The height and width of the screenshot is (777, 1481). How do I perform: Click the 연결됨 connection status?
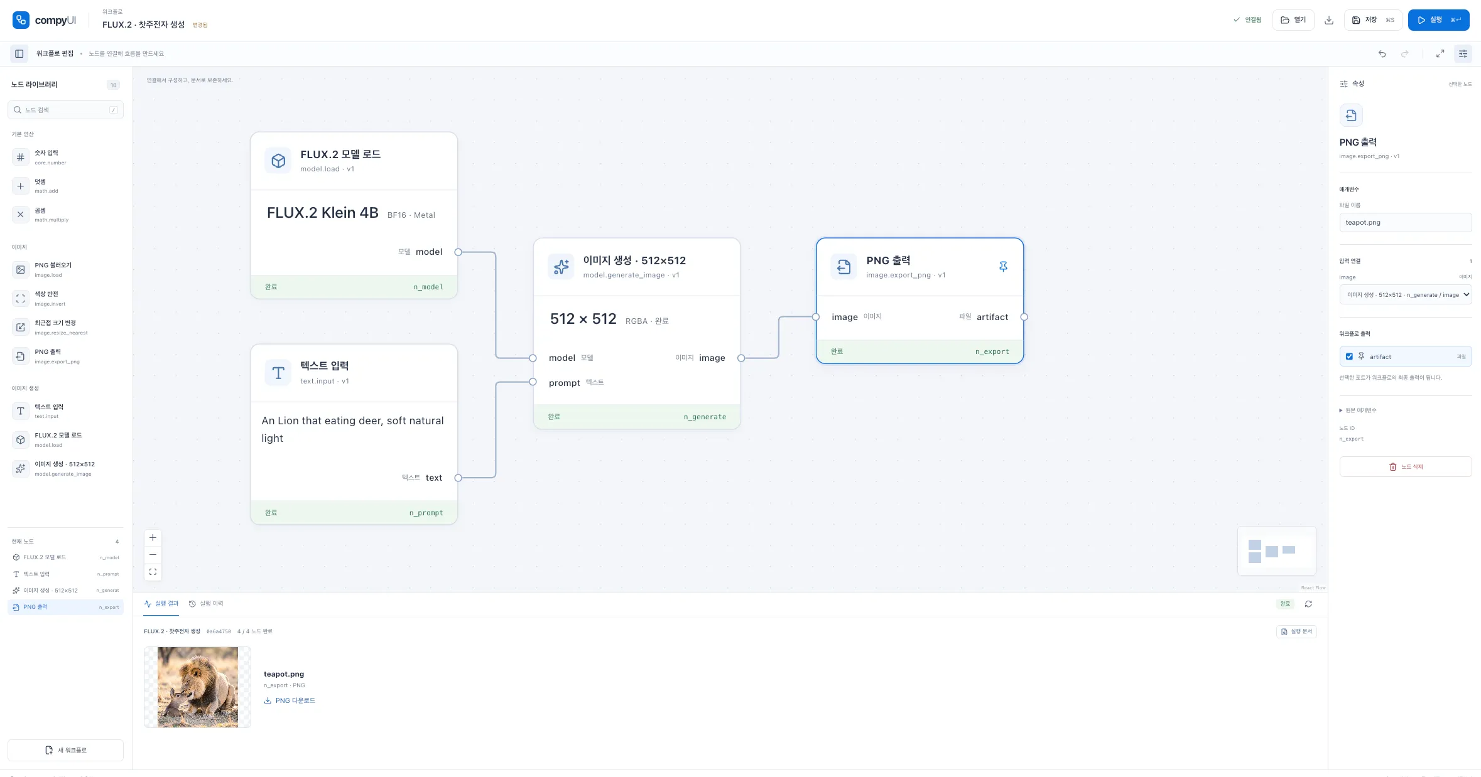(1247, 20)
